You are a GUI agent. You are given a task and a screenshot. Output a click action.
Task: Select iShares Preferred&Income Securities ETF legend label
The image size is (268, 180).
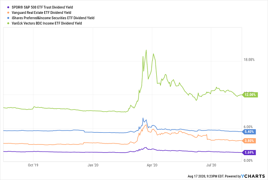coord(53,18)
